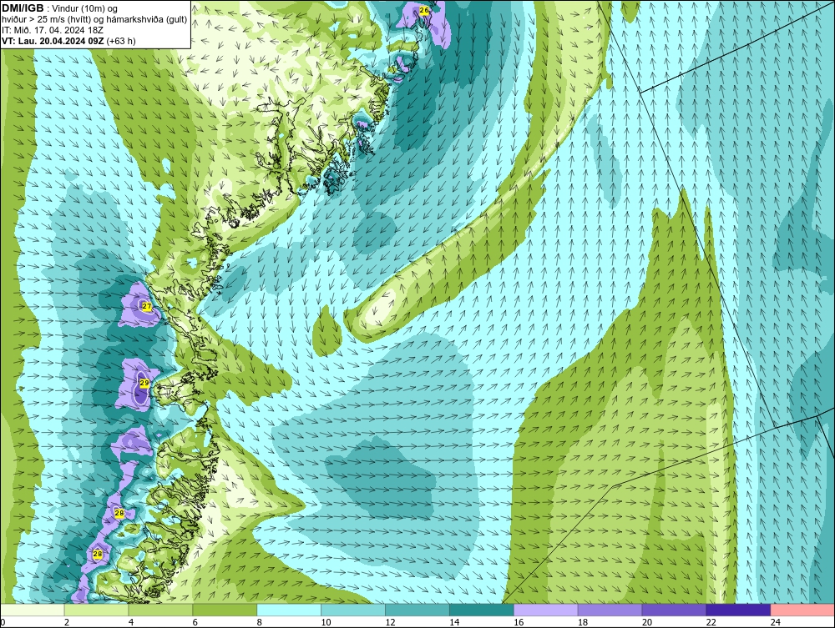Click the legend scale value '12'
The width and height of the screenshot is (835, 628).
click(x=390, y=622)
